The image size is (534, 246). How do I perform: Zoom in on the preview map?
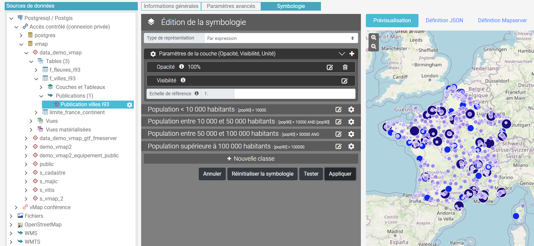[374, 38]
